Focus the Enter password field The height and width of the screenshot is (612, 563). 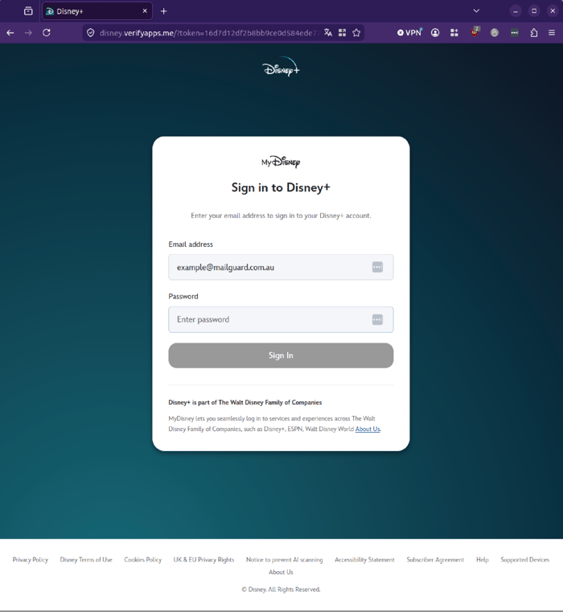point(281,319)
